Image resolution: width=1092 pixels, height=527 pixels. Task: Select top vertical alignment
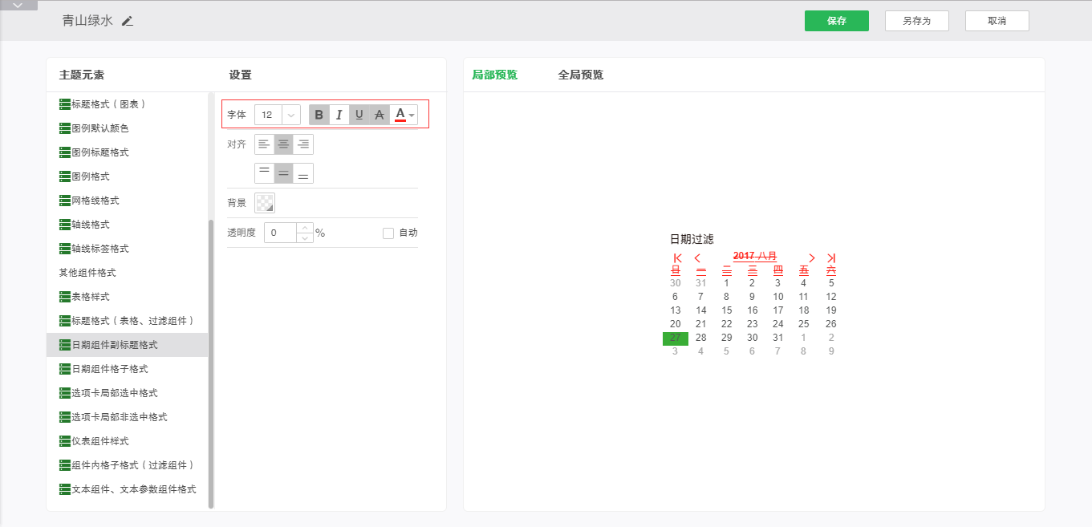pos(264,173)
